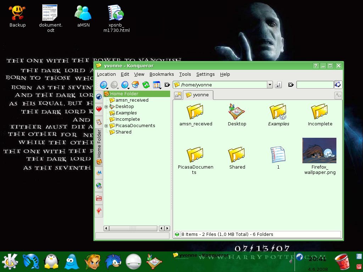Open the Edit menu
This screenshot has width=363, height=272.
click(x=125, y=74)
